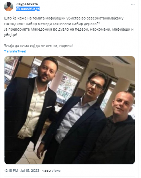Open the ЛауреАтката display name profile
Screen dimensions: 141x178
click(x=27, y=4)
